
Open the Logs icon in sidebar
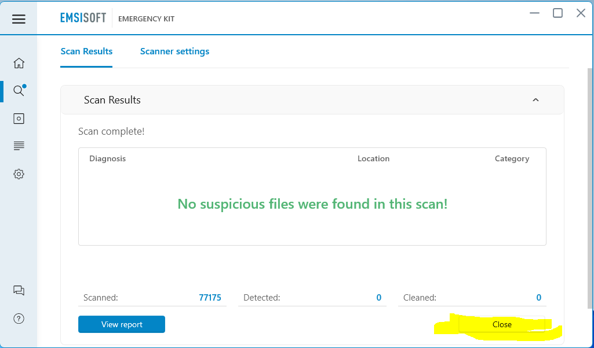point(19,146)
